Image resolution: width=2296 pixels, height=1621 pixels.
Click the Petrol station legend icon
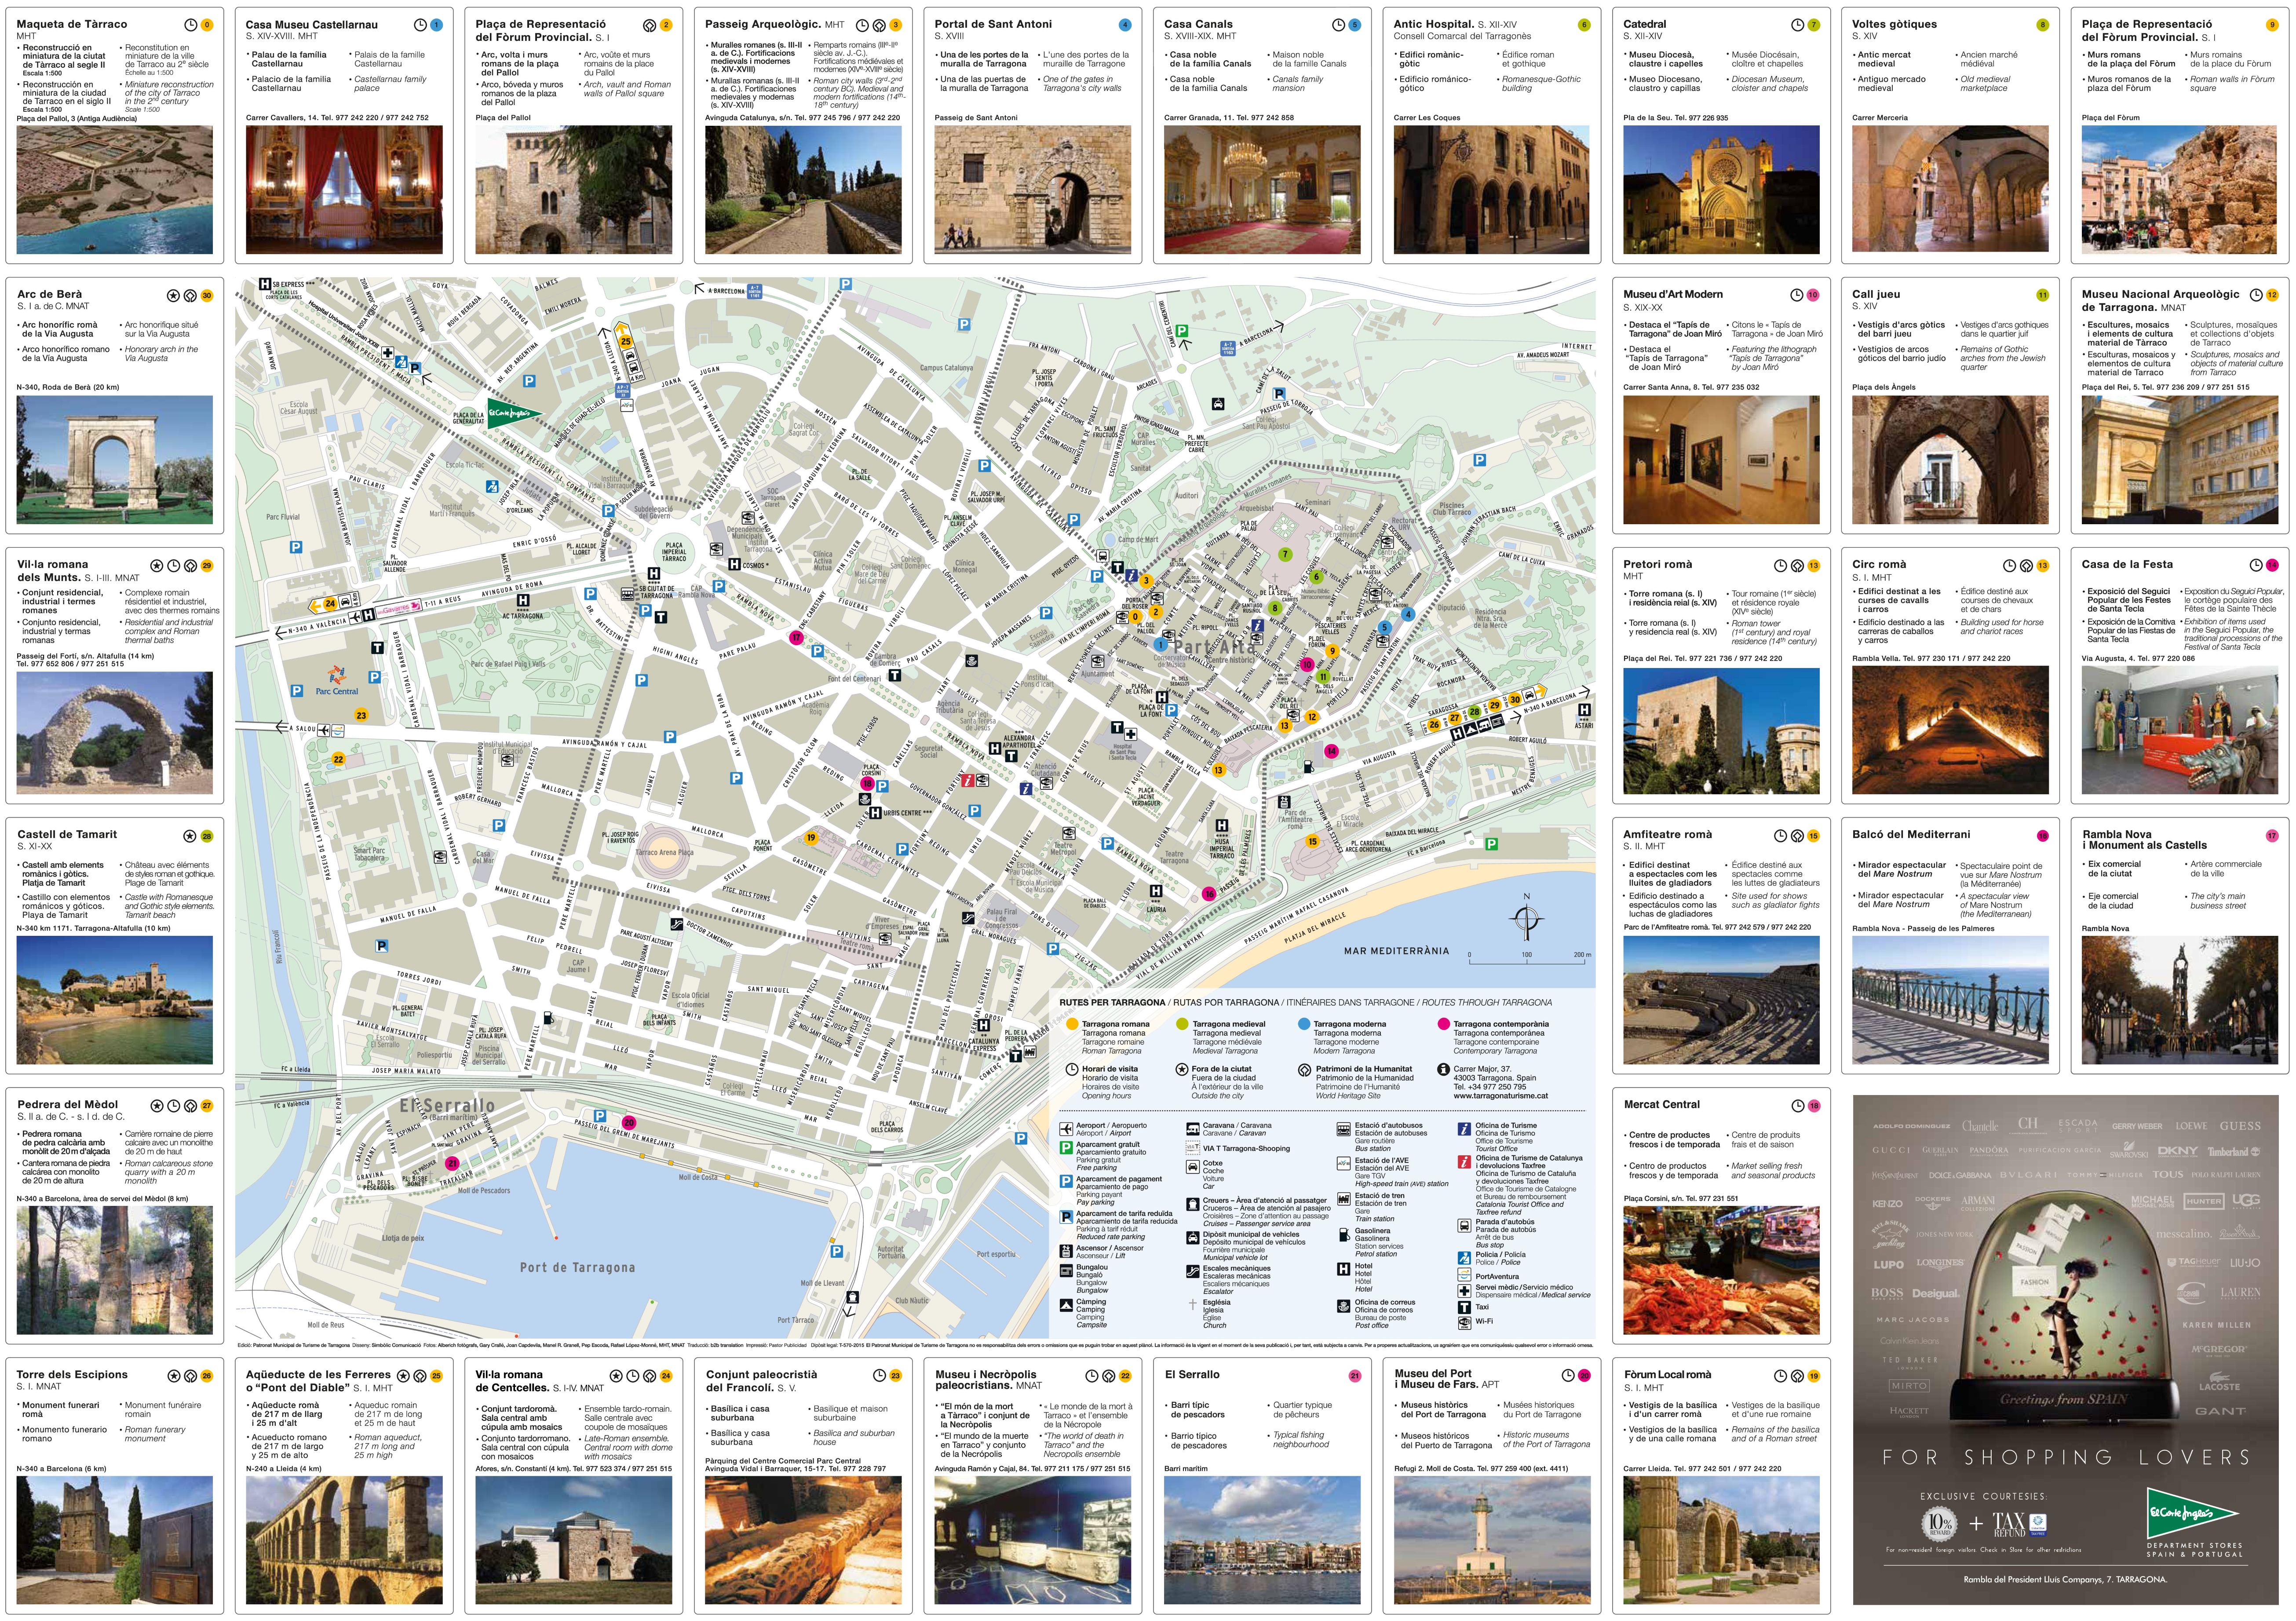[1343, 1235]
